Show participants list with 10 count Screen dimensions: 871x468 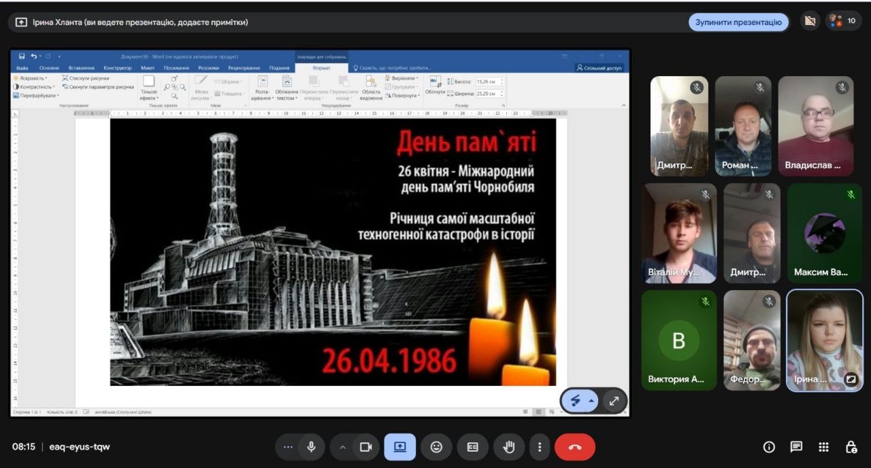pos(843,21)
